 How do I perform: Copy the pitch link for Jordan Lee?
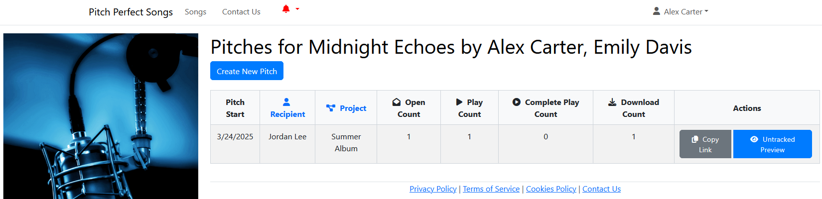[x=705, y=144]
